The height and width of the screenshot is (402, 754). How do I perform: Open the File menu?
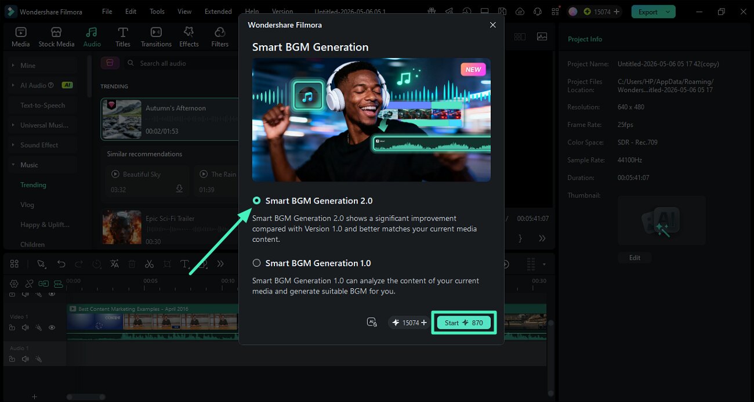(x=107, y=12)
